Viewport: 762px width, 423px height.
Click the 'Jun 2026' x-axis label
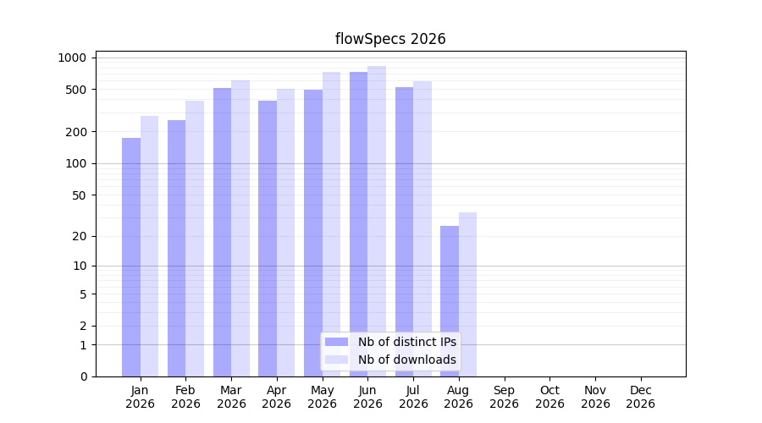coord(368,397)
